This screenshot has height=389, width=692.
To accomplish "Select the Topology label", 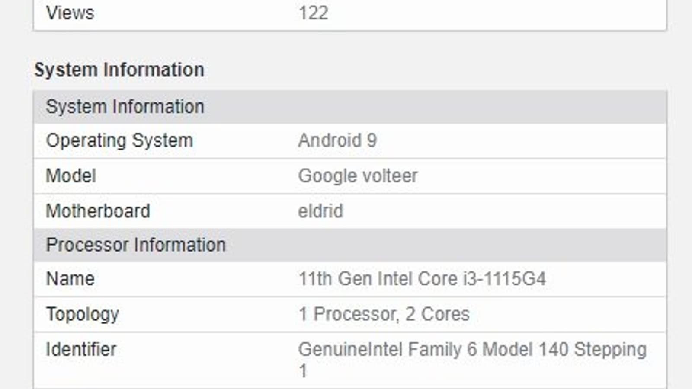I will coord(82,314).
